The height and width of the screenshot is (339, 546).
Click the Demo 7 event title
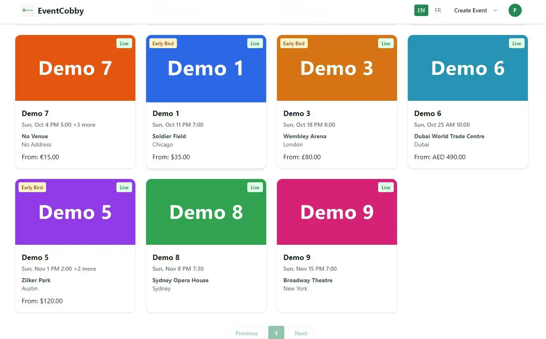(x=35, y=114)
